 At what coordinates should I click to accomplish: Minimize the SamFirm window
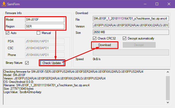click(145, 4)
